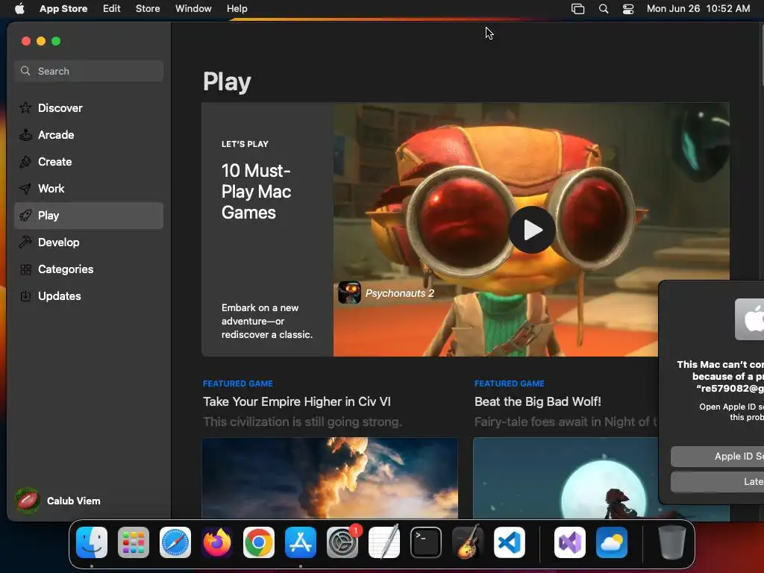Open Finder from the Dock
The height and width of the screenshot is (573, 764).
click(x=92, y=542)
